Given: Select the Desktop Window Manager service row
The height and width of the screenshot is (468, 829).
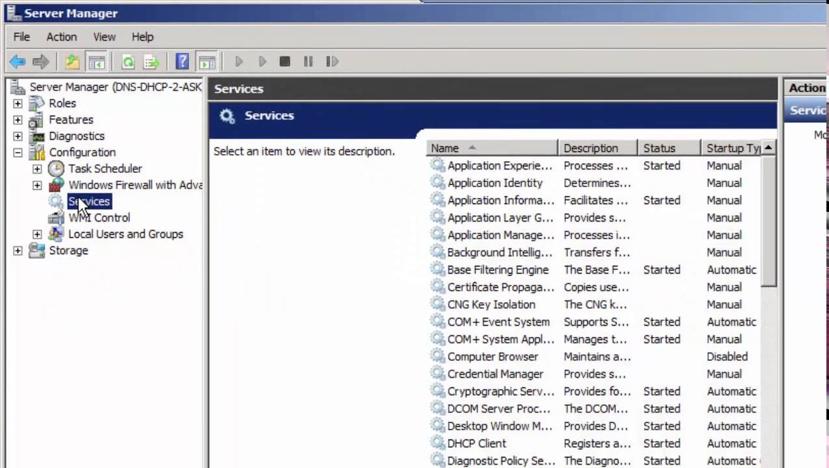Looking at the screenshot, I should 594,426.
